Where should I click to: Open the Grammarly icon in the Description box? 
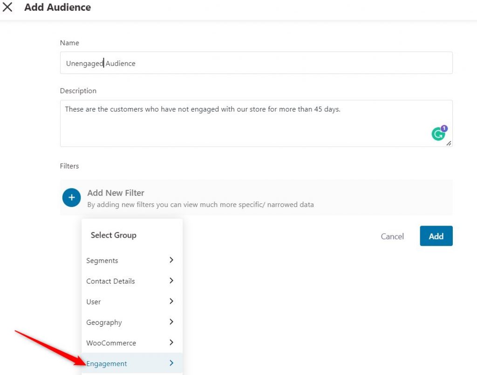coord(438,134)
